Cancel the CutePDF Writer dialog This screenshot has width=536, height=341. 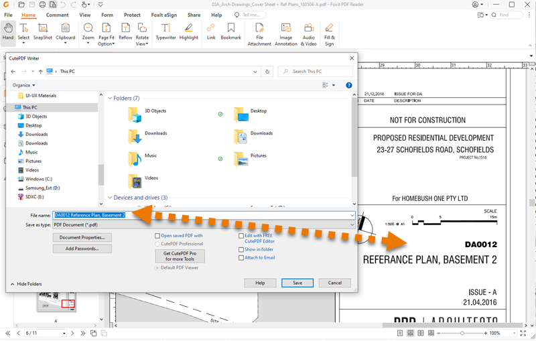pyautogui.click(x=334, y=283)
